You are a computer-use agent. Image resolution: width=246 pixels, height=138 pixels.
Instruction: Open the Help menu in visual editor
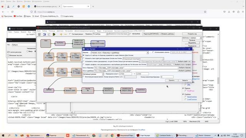click(x=52, y=31)
